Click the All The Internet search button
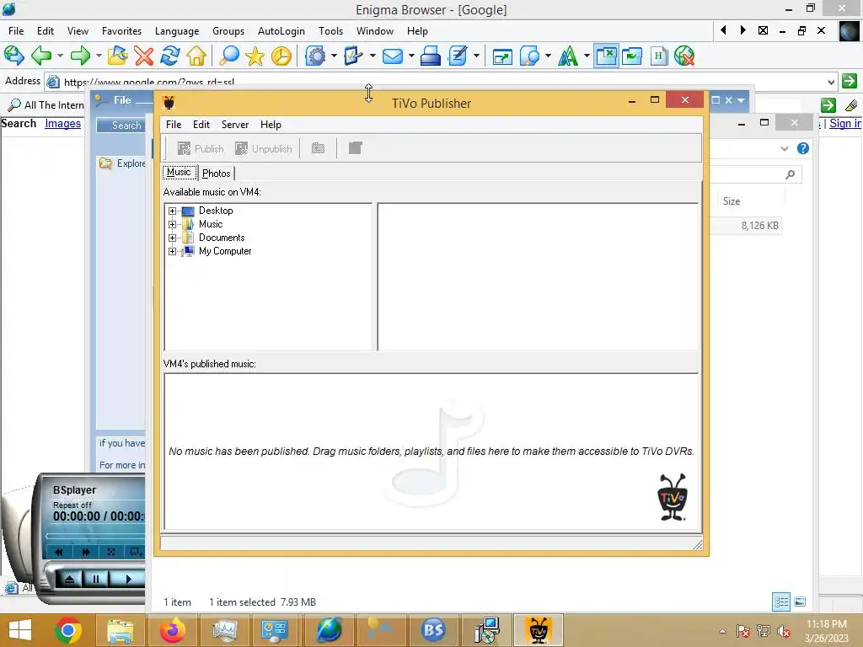The image size is (863, 647). tap(47, 105)
